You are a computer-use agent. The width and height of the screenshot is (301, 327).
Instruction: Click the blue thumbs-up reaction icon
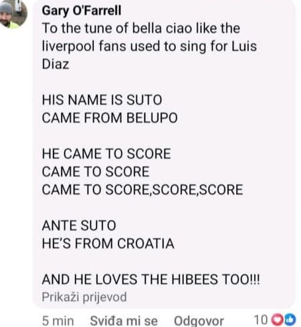click(290, 320)
